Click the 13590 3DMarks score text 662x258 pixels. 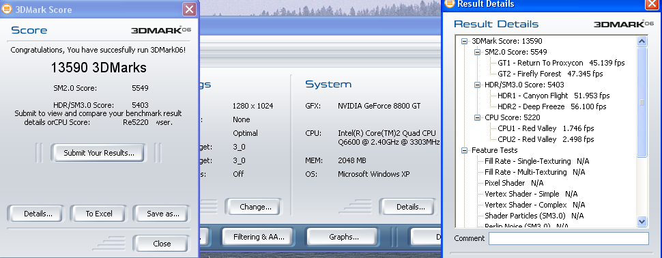coord(99,68)
